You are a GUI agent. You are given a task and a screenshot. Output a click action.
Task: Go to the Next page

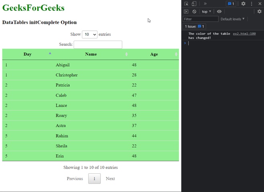[x=110, y=178]
